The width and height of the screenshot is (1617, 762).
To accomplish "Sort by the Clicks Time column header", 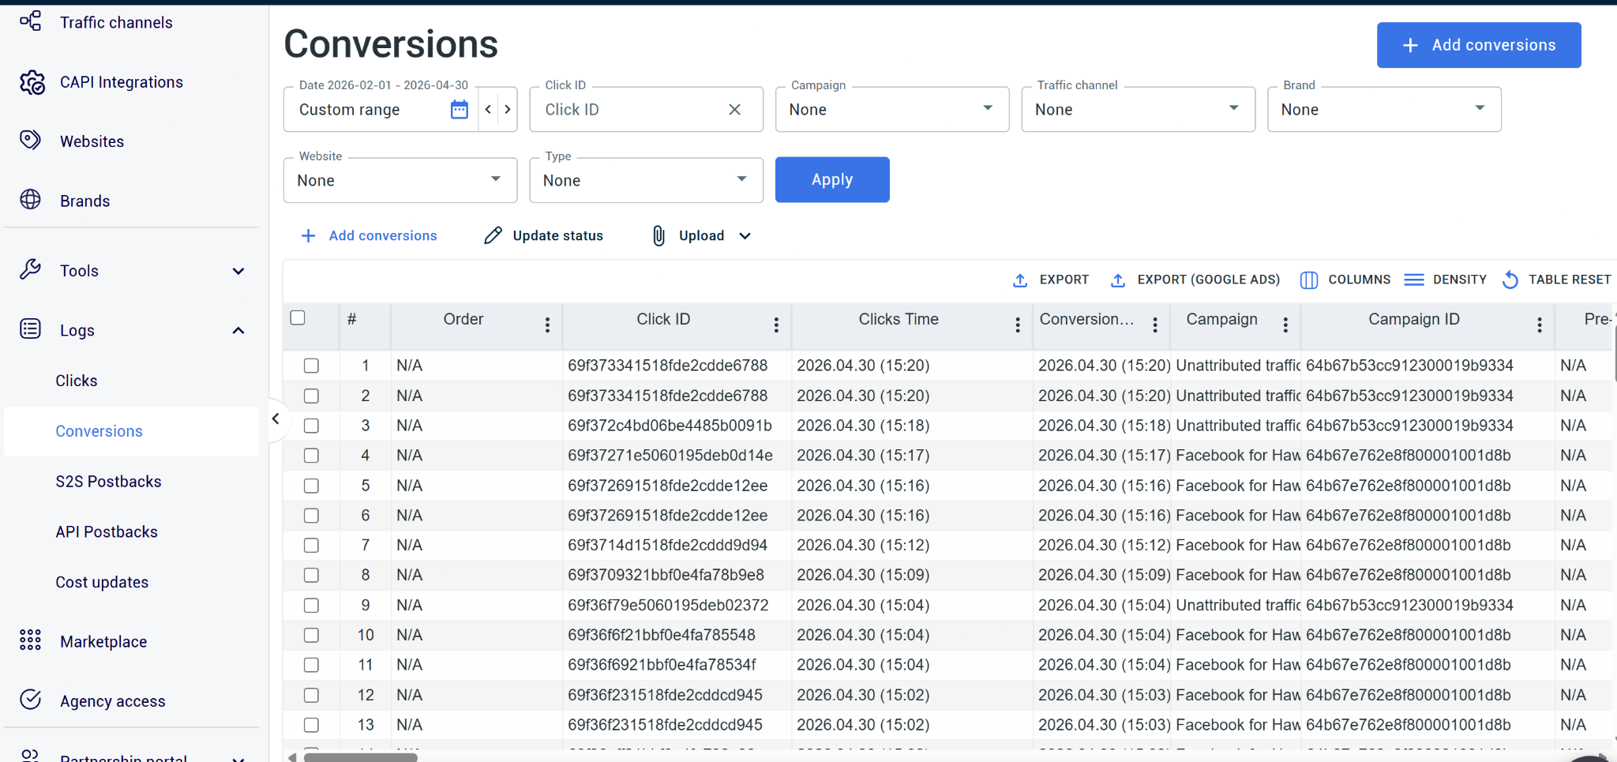I will pyautogui.click(x=899, y=319).
